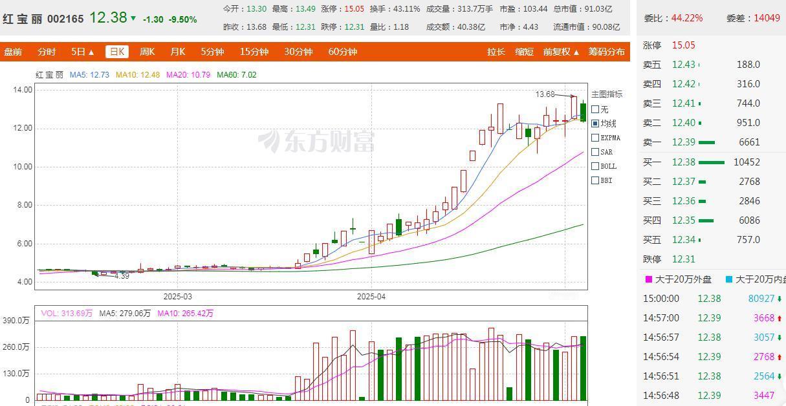The height and width of the screenshot is (406, 786).
Task: Click the 15:00:00 trade tick row
Action: click(713, 299)
